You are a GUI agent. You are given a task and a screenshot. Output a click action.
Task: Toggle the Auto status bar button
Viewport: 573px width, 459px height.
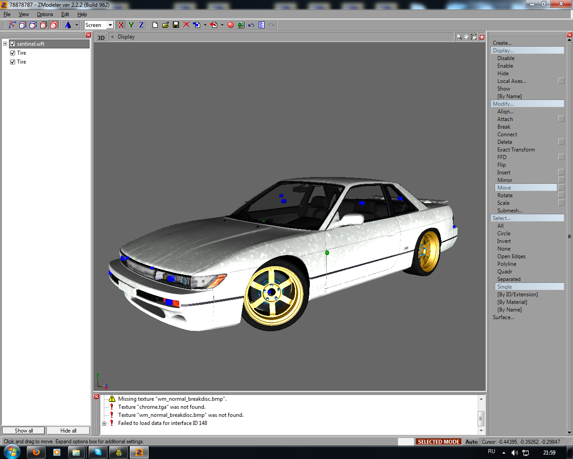(471, 442)
